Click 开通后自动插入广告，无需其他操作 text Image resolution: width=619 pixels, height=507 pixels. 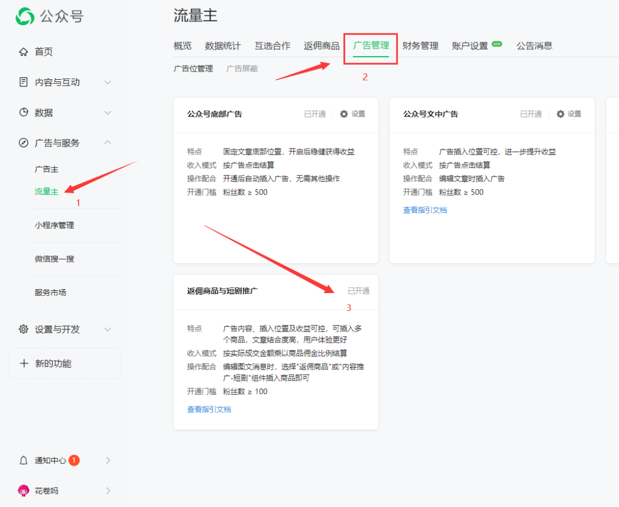281,178
